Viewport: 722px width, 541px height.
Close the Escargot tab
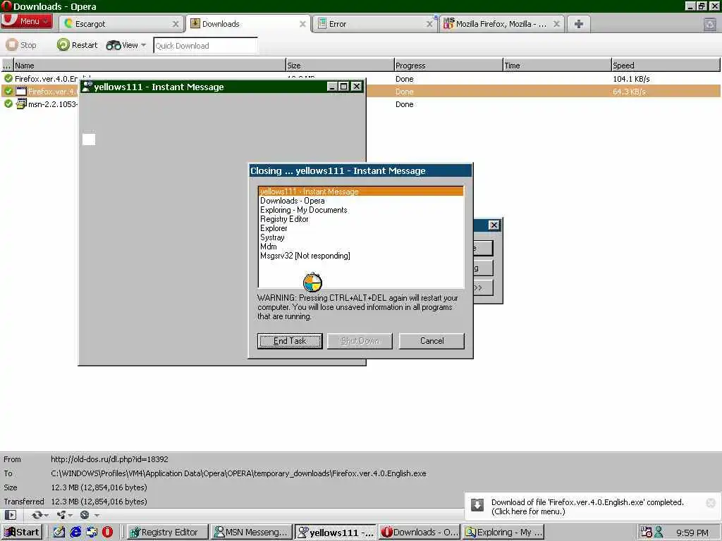click(176, 24)
